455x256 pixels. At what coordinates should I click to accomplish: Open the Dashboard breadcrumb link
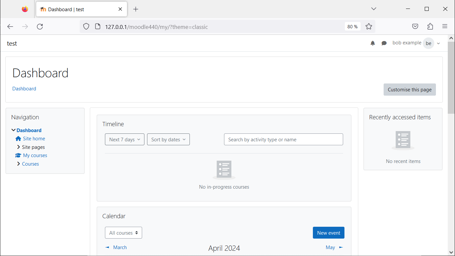pyautogui.click(x=24, y=89)
